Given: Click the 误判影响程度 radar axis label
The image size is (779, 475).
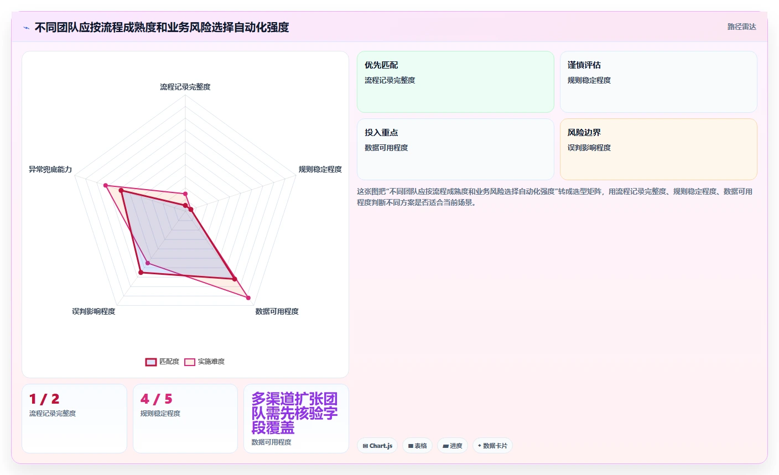Looking at the screenshot, I should point(94,311).
